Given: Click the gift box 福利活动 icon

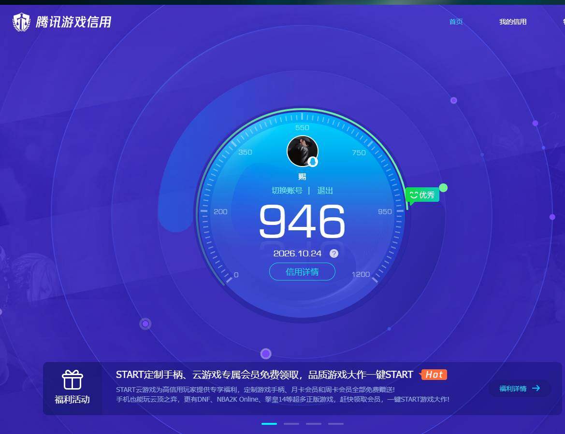Looking at the screenshot, I should point(72,380).
